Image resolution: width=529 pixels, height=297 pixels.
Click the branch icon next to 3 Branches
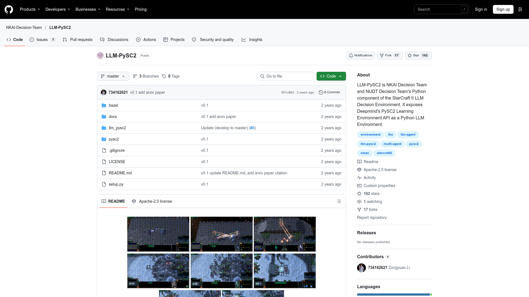click(135, 76)
